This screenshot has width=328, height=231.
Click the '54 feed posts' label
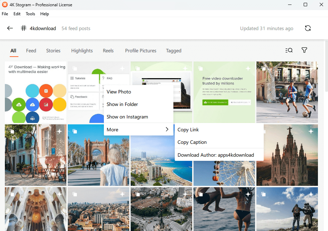tap(76, 28)
